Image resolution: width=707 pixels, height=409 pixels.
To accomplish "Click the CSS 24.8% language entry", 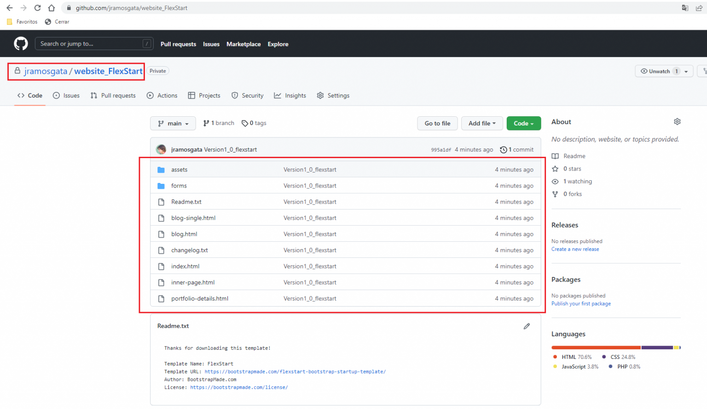I will coord(619,357).
